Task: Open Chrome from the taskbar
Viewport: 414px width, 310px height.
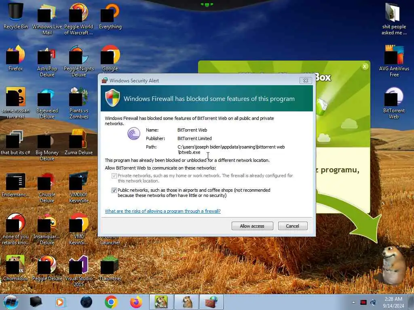Action: point(111,302)
